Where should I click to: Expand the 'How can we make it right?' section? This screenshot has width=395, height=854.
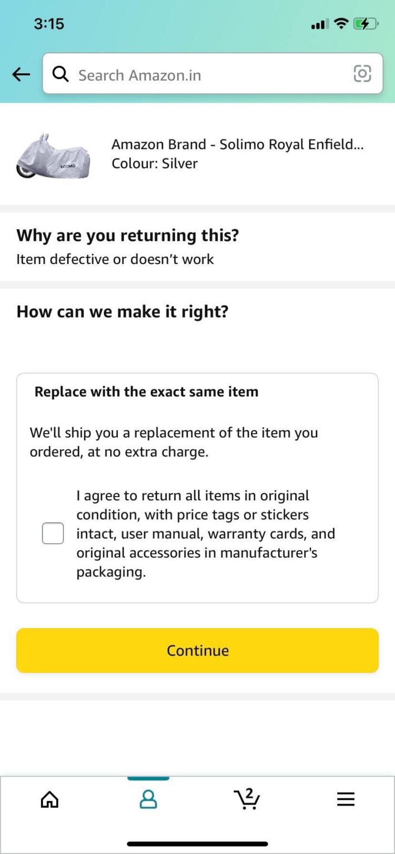click(x=124, y=311)
